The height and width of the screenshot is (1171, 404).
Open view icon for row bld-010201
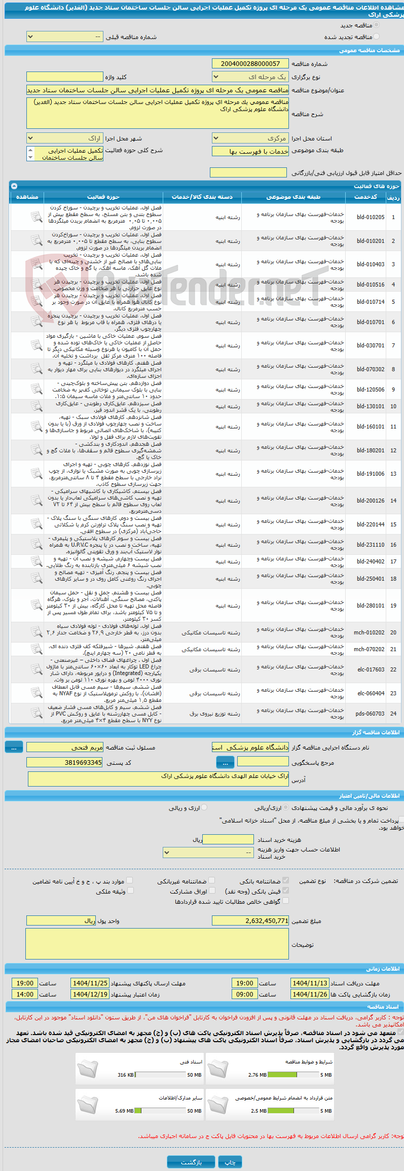[36, 241]
